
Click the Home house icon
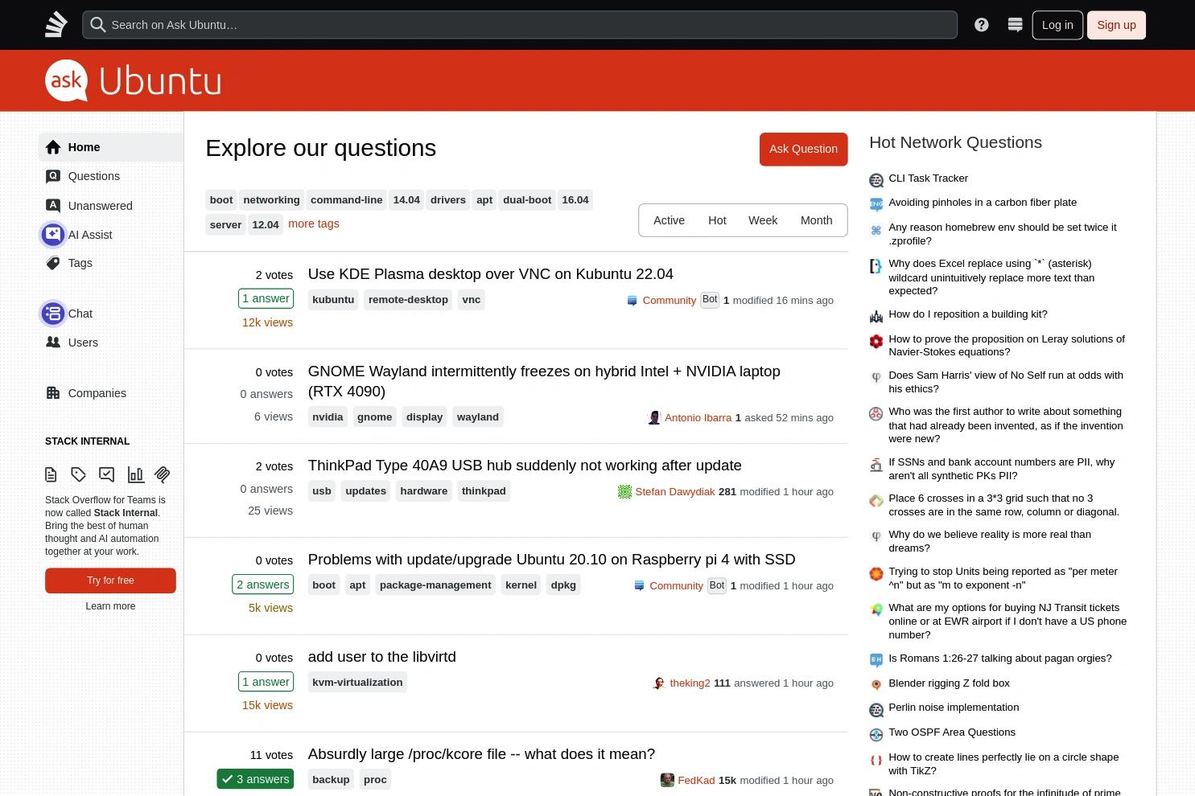(53, 147)
